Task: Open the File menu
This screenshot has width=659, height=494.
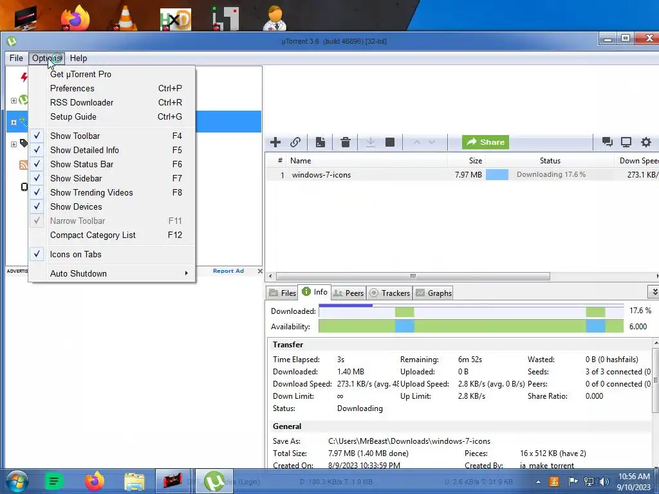Action: point(16,58)
